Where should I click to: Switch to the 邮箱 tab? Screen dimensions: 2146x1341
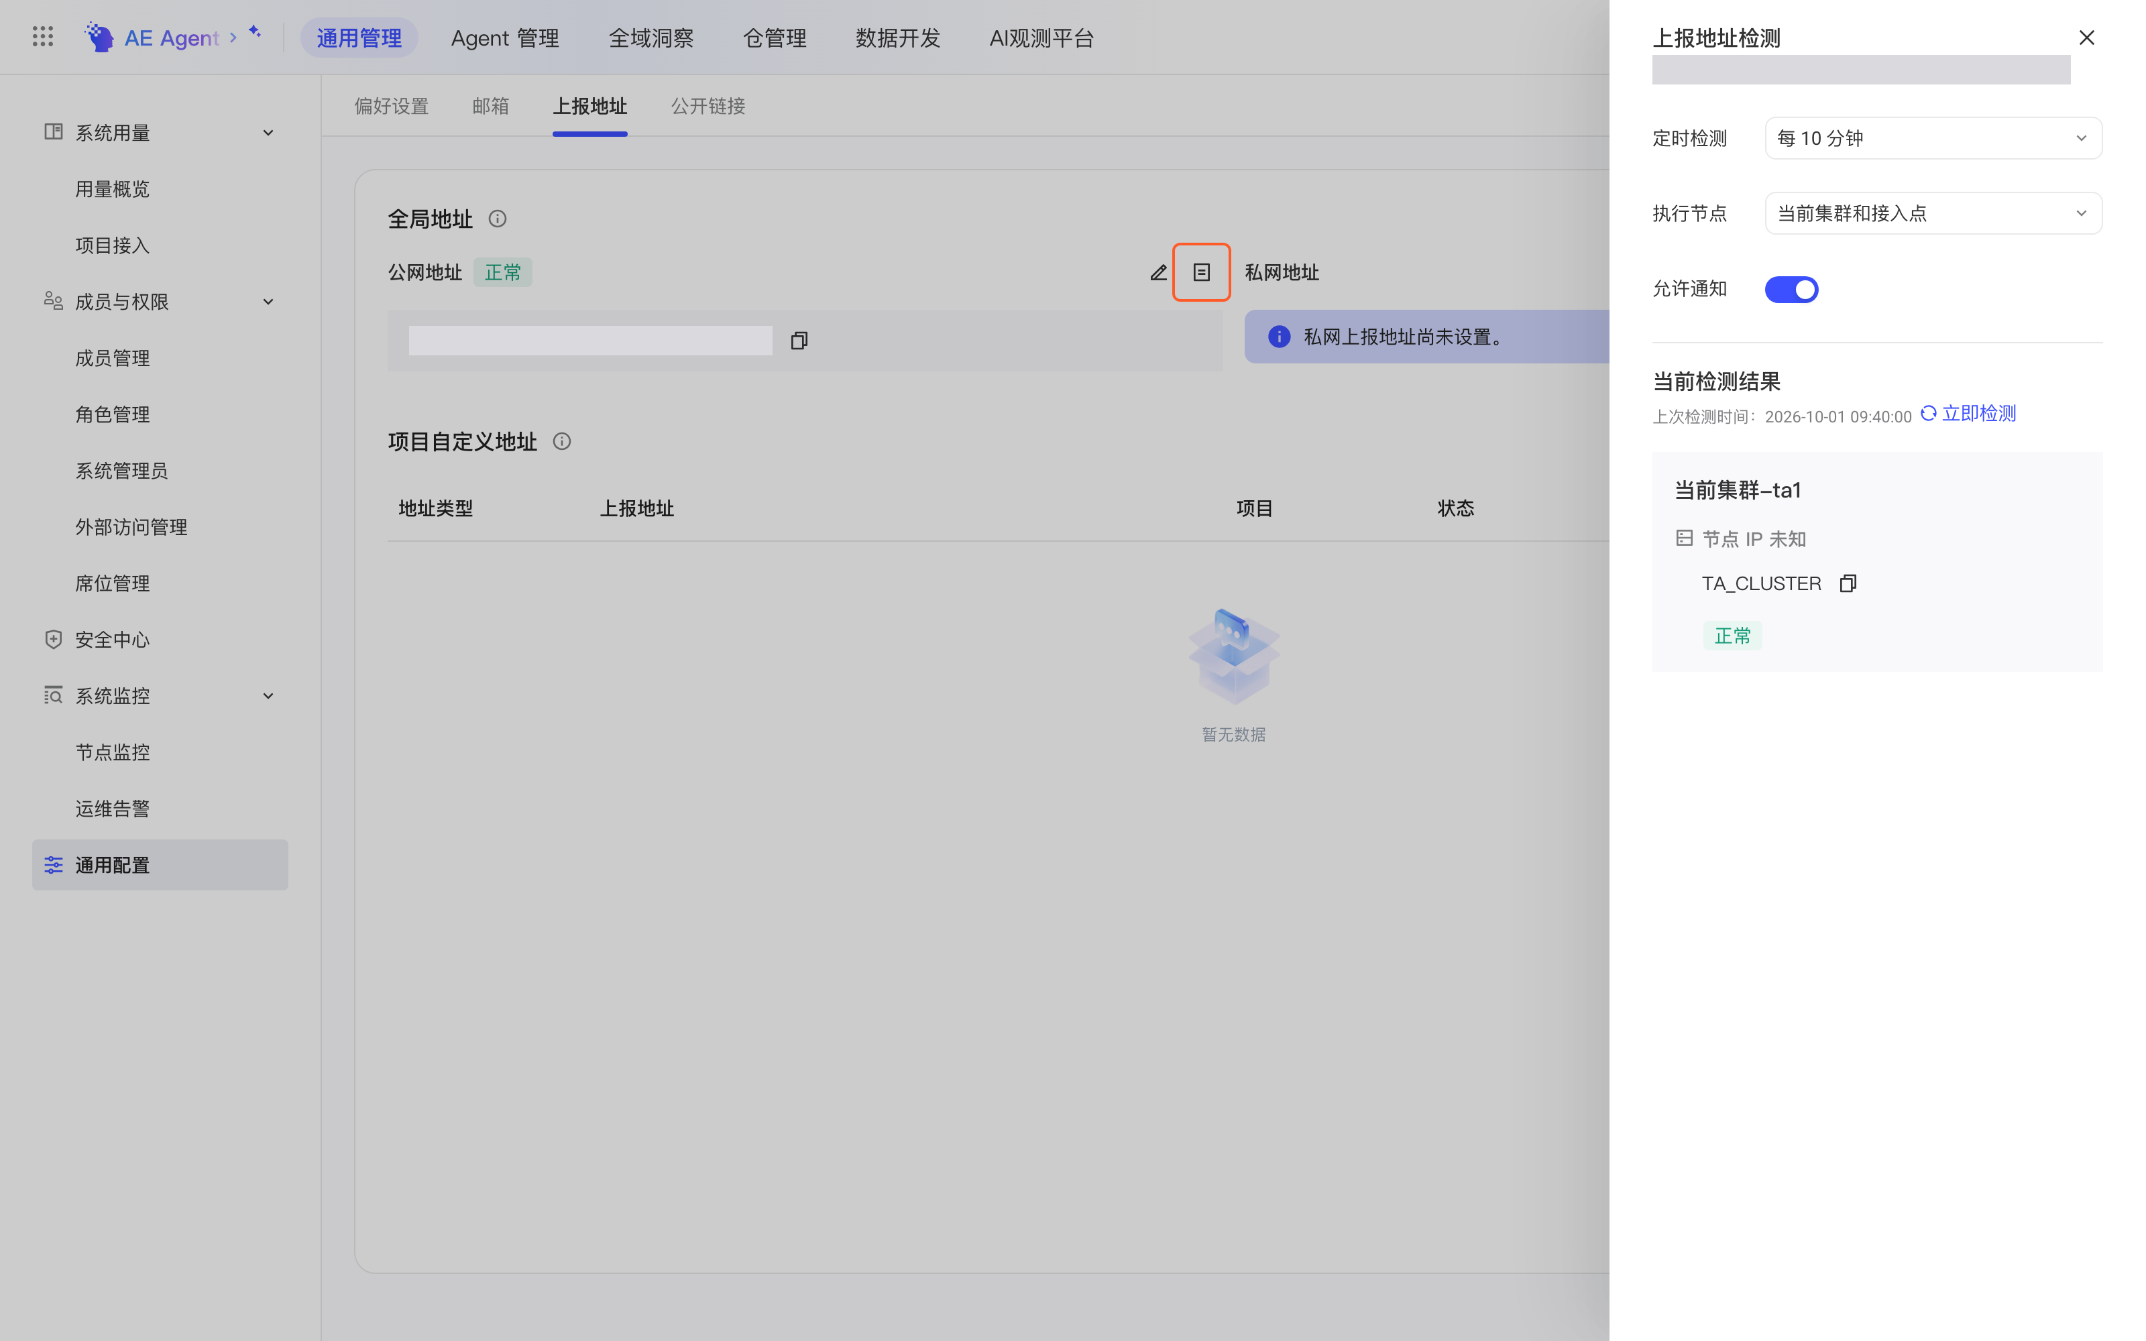pyautogui.click(x=490, y=107)
